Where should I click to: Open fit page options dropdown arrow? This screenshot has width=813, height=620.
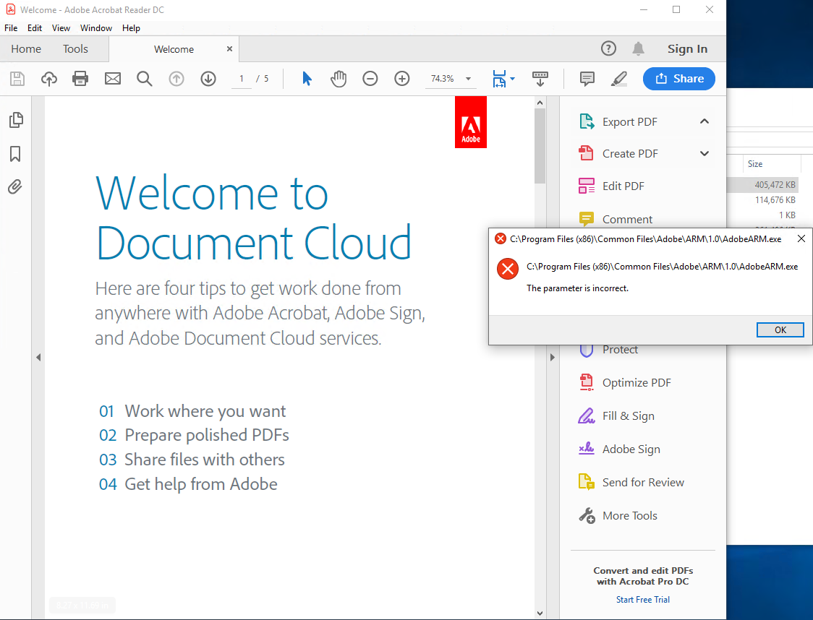[x=512, y=79]
